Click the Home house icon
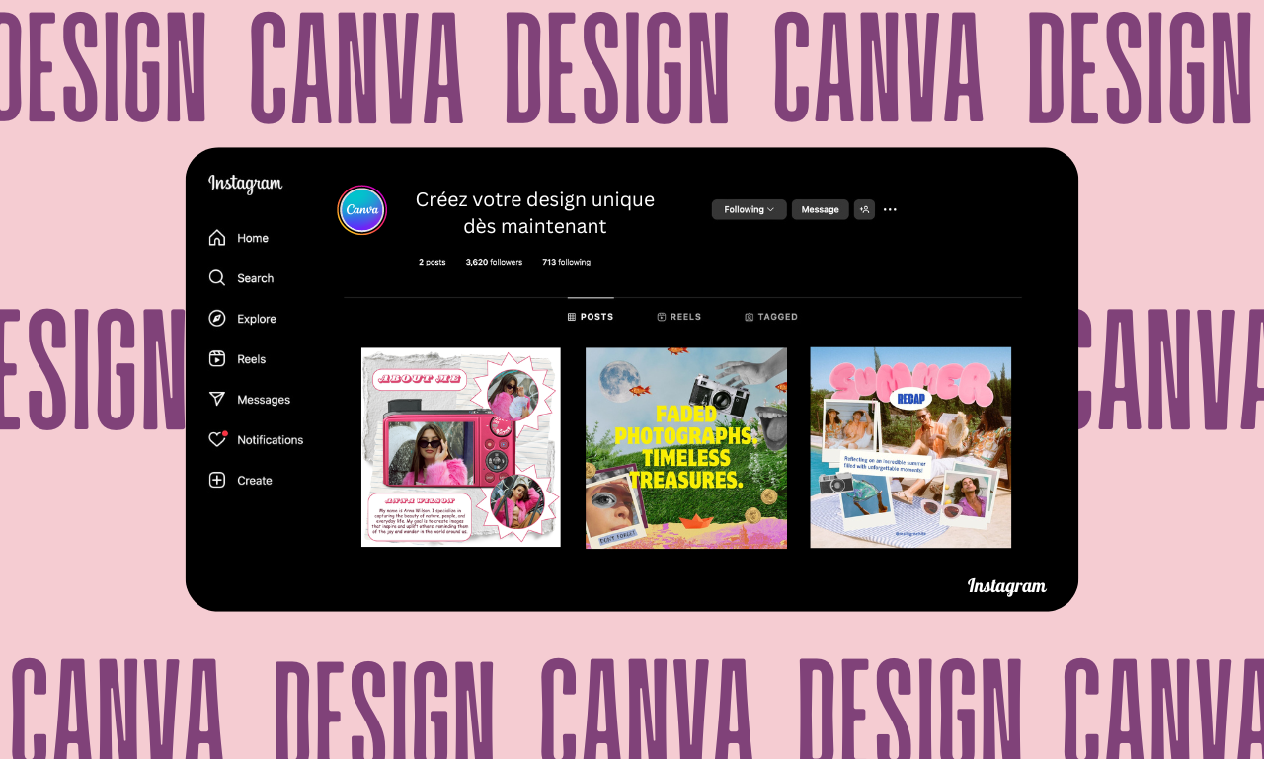This screenshot has width=1264, height=759. 217,238
